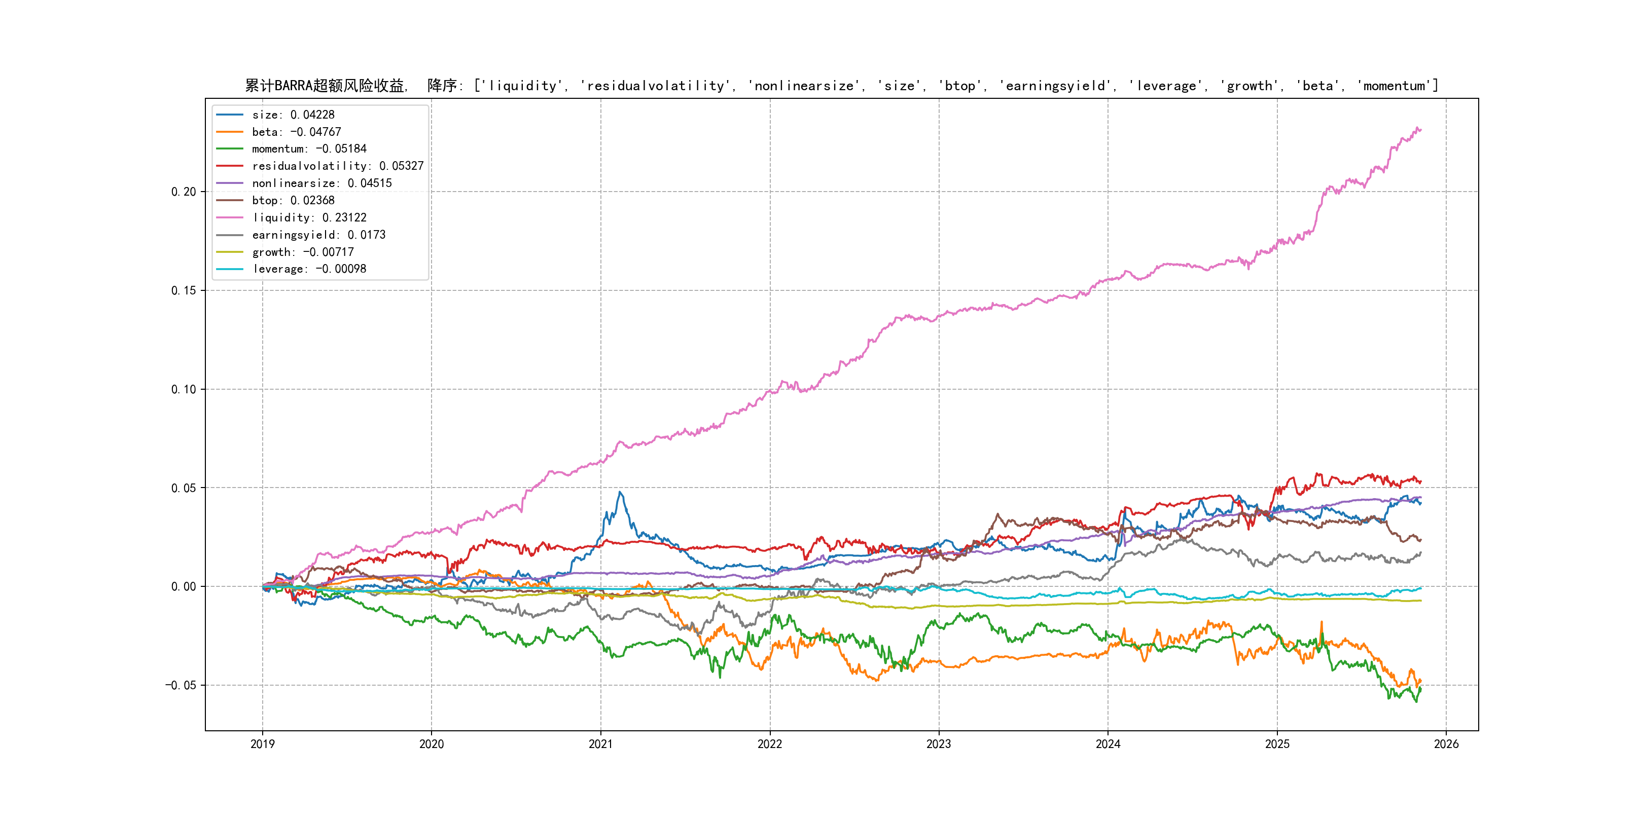1643x821 pixels.
Task: Click the blue size legend line sample
Action: [x=230, y=115]
